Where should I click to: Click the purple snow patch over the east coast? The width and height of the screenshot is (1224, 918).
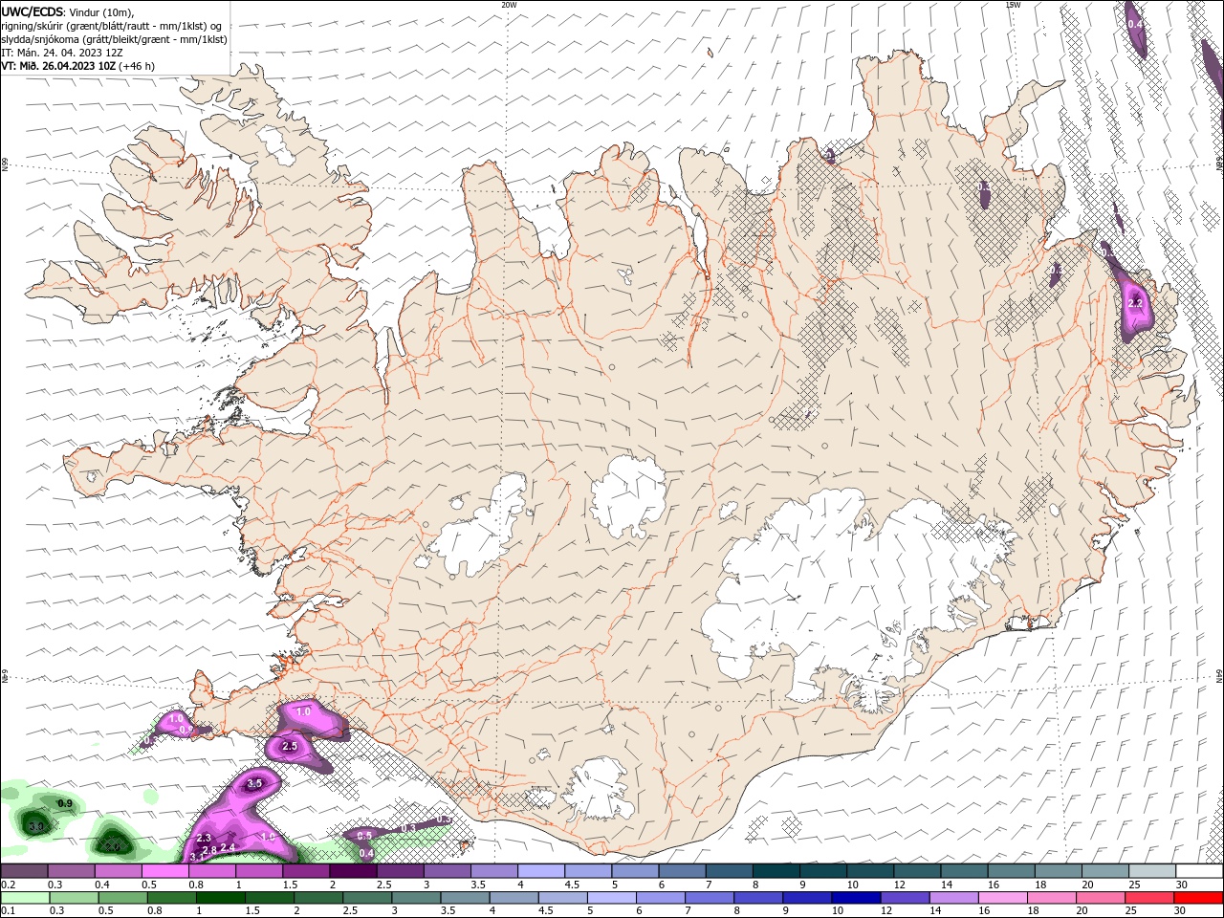click(x=1135, y=306)
